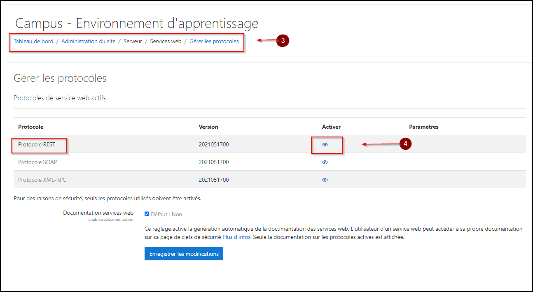Select the Protocole XML-RPC row name

(x=42, y=180)
